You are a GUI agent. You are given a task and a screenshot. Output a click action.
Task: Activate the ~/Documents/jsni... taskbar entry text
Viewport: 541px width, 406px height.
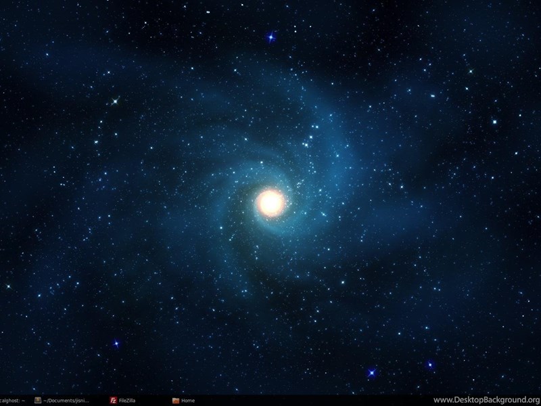tap(66, 401)
